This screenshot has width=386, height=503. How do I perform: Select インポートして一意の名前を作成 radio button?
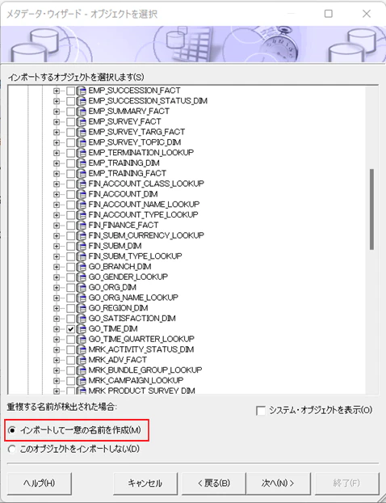pyautogui.click(x=12, y=430)
